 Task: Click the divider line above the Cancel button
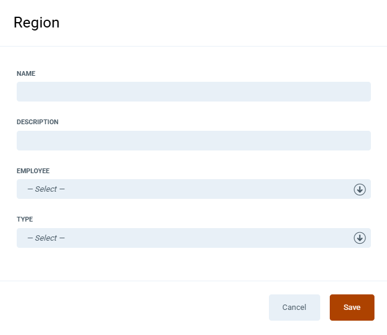193,281
